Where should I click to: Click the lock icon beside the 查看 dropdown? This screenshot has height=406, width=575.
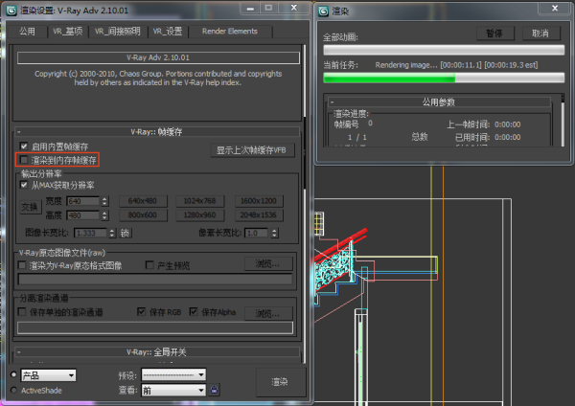click(216, 390)
